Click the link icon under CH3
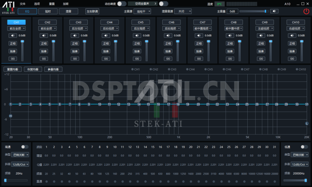This screenshot has height=187, width=312. [75, 58]
